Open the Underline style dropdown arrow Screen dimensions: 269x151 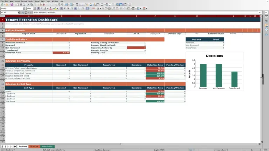pos(47,8)
